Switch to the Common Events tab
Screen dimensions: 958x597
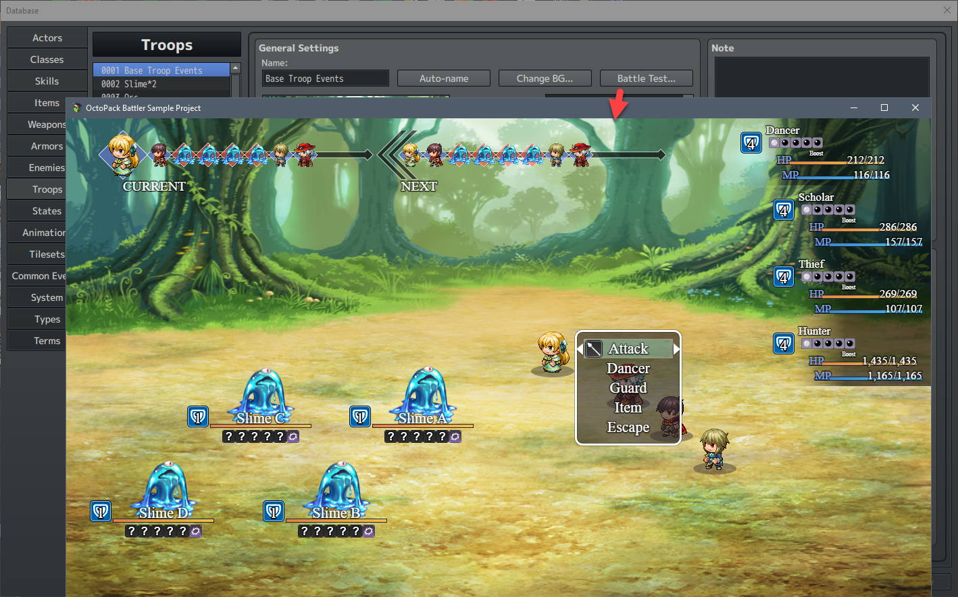37,276
